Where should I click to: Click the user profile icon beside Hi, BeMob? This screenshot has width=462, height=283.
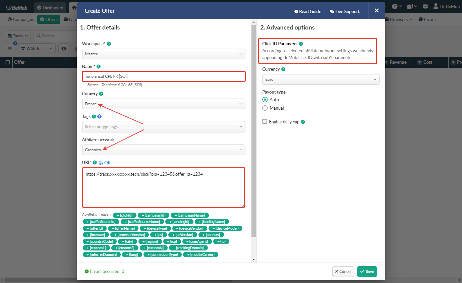pos(436,6)
